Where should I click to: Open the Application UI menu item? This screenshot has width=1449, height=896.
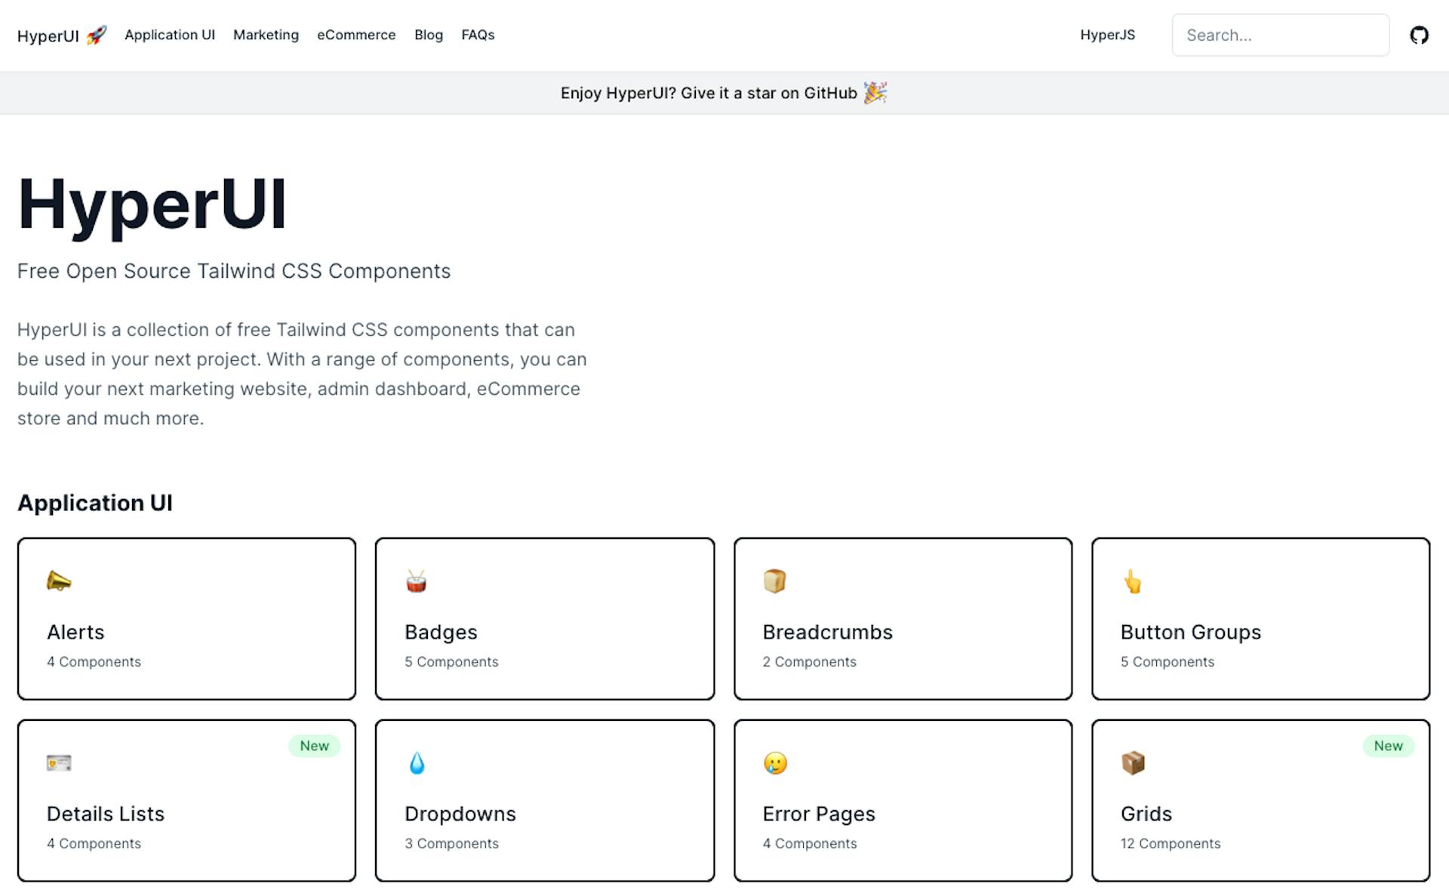click(169, 35)
